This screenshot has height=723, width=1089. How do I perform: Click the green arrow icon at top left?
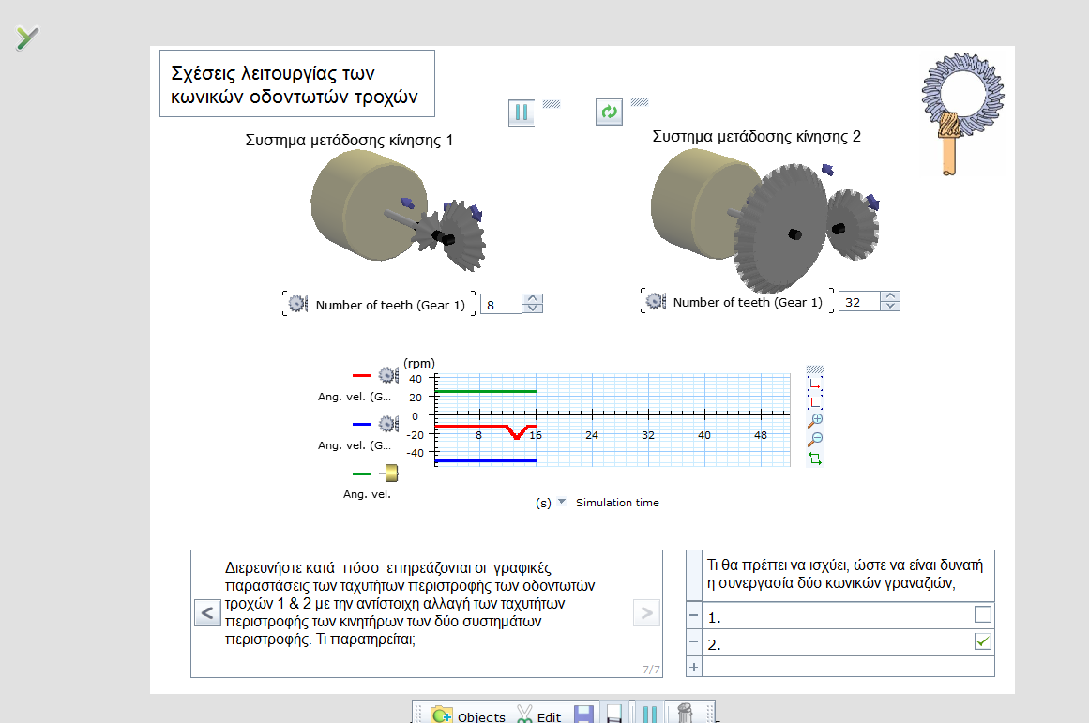pos(27,38)
